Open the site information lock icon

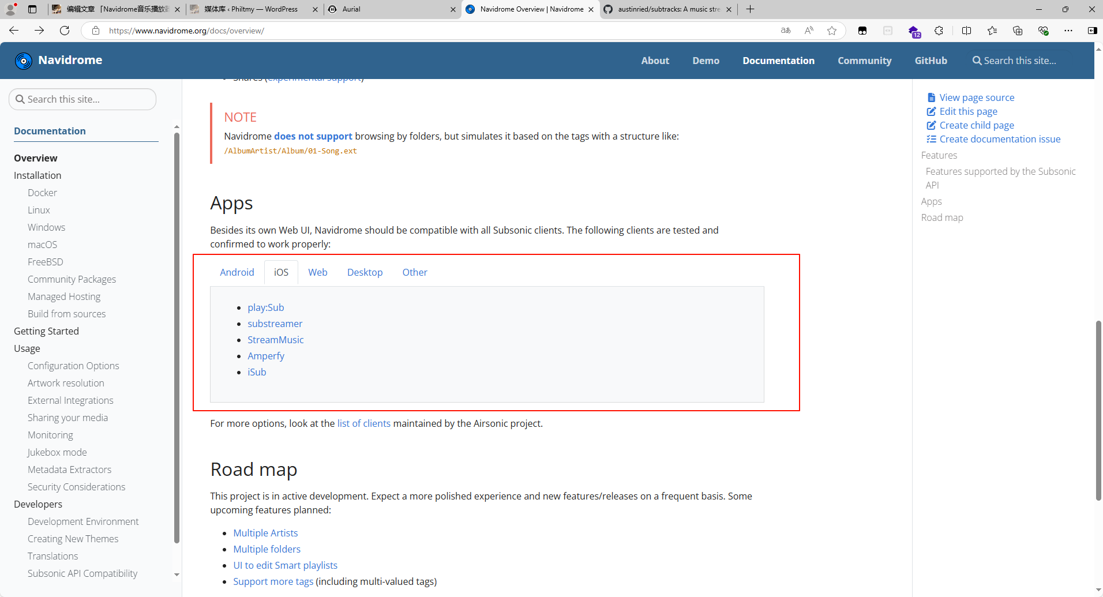96,31
